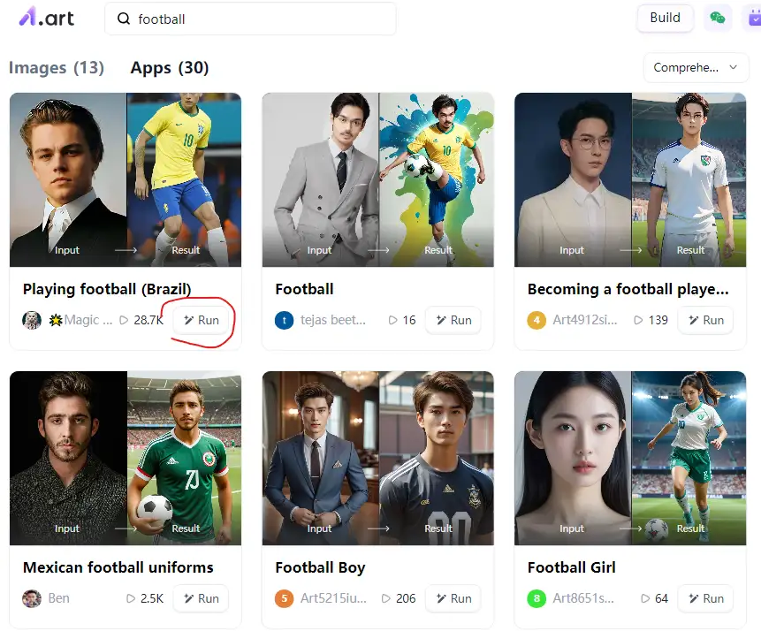Open the Comprehensive sort dropdown
The width and height of the screenshot is (761, 631).
(x=696, y=67)
